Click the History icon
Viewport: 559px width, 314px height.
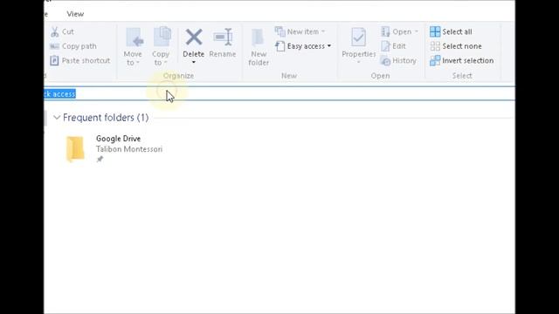pos(385,61)
